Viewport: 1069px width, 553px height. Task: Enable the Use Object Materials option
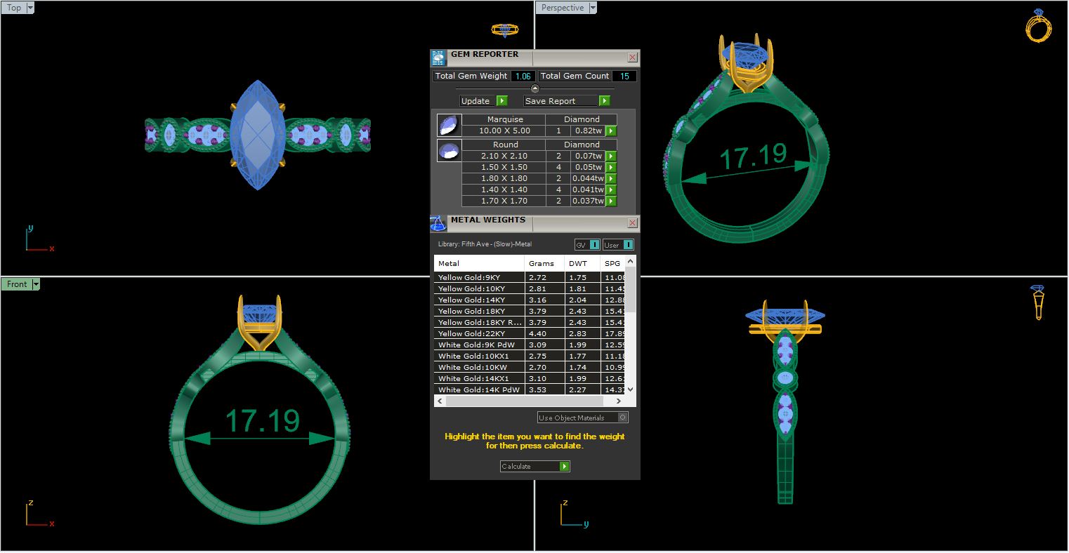pos(622,418)
